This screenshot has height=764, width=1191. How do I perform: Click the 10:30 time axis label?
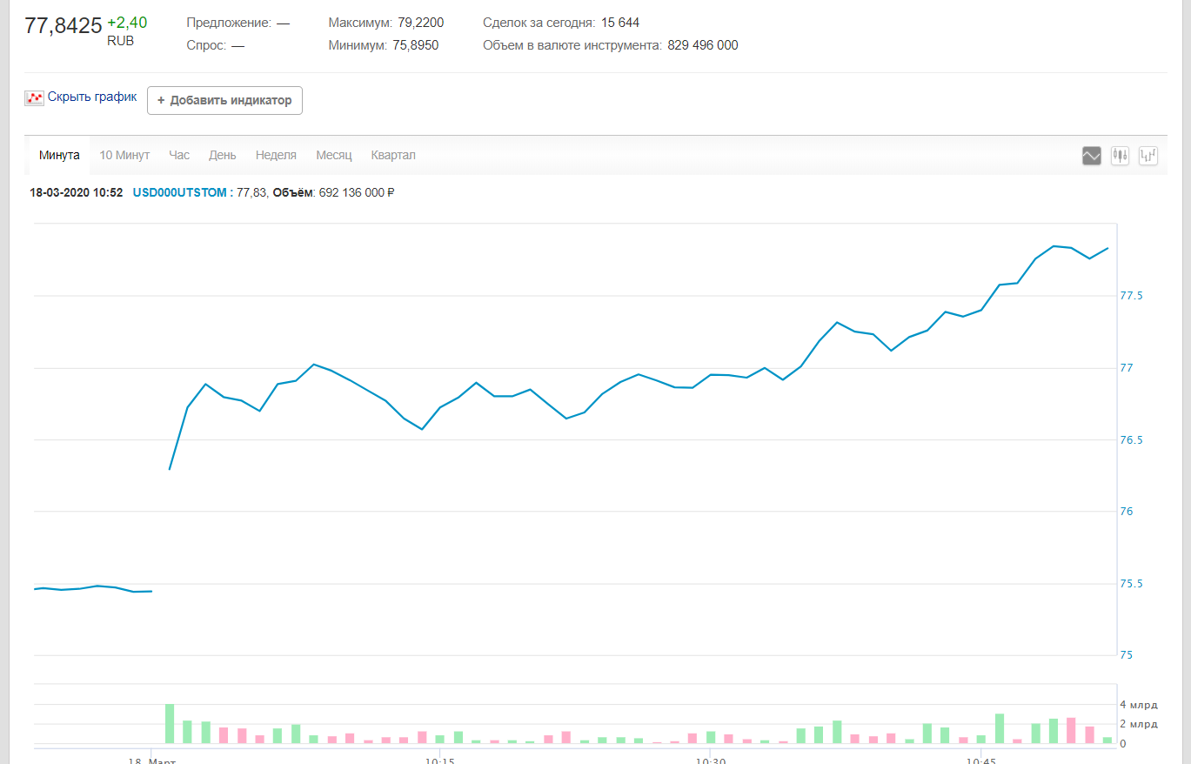point(711,760)
